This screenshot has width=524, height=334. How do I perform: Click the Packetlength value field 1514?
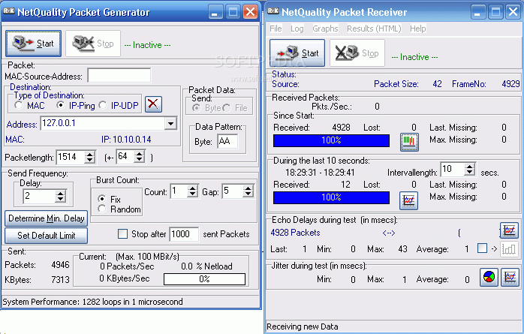(71, 157)
